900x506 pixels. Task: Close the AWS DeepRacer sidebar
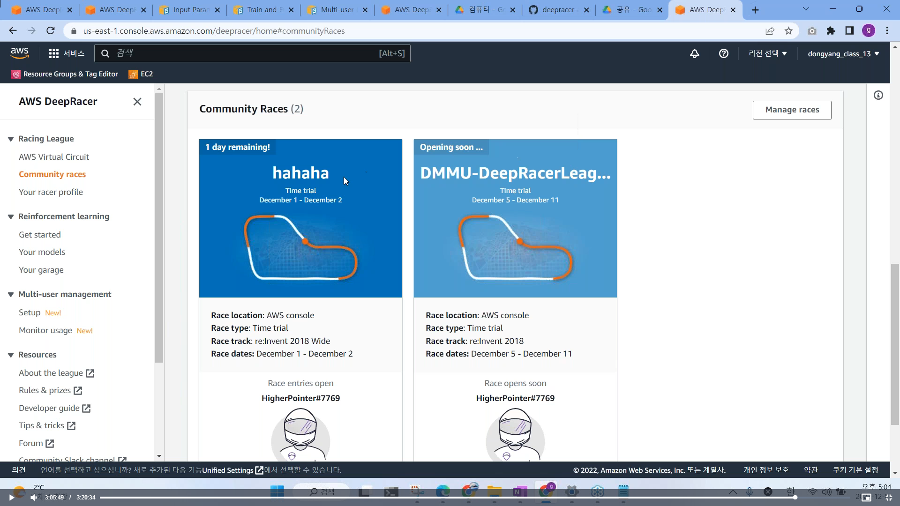[137, 102]
